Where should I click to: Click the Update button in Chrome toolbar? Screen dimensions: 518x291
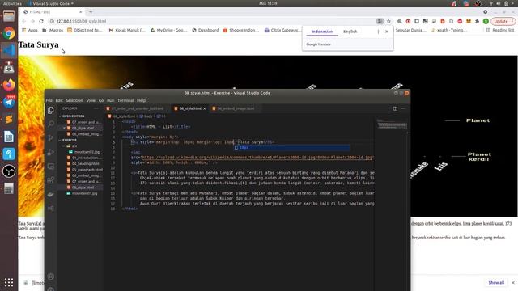503,21
